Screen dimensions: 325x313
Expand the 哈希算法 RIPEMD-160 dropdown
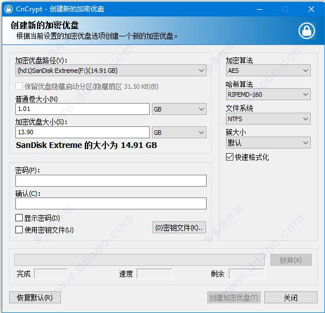(268, 94)
